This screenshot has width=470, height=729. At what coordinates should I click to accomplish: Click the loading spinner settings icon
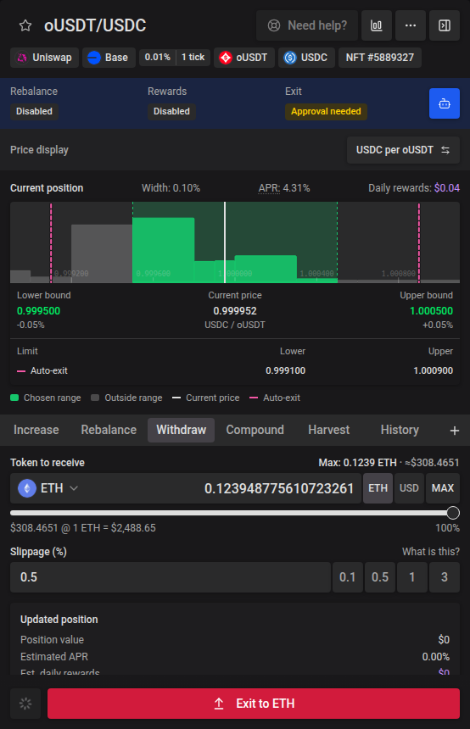(x=25, y=704)
